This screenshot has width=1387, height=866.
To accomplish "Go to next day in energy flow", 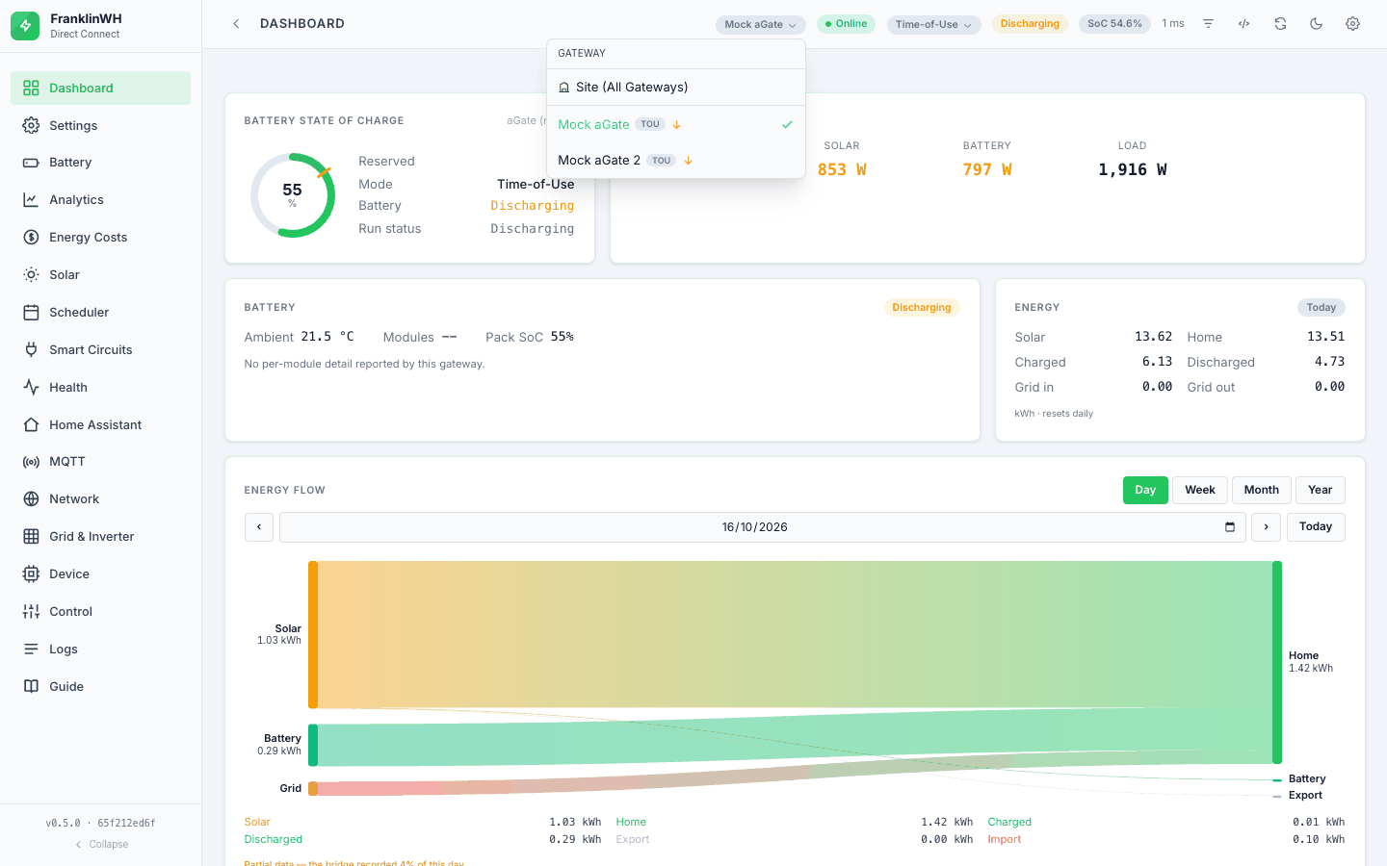I will coord(1266,527).
